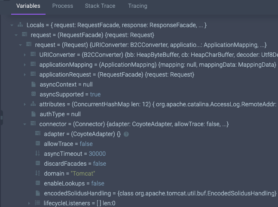Select the enableLookups = false row
This screenshot has height=207, width=278.
(x=74, y=183)
